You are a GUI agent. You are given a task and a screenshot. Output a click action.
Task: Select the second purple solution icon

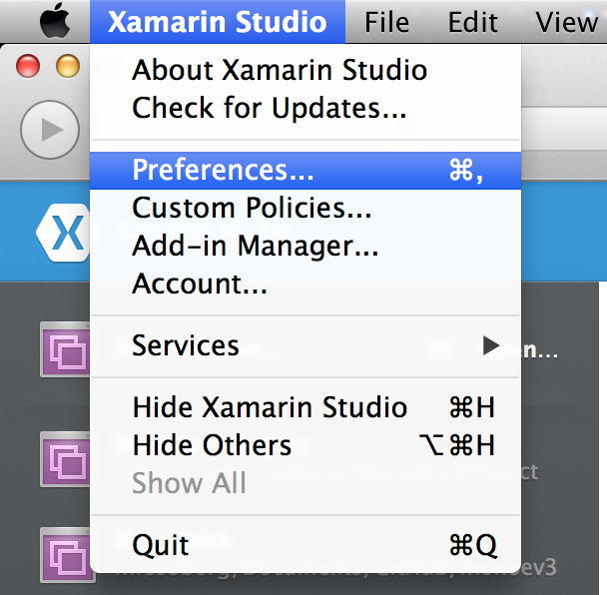click(x=65, y=459)
